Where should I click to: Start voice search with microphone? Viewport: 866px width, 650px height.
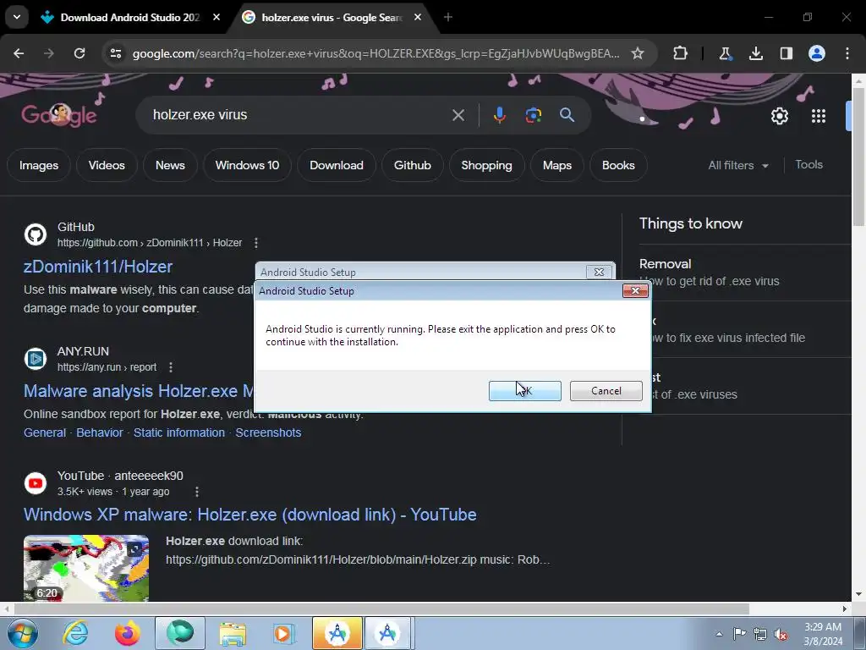click(x=499, y=115)
